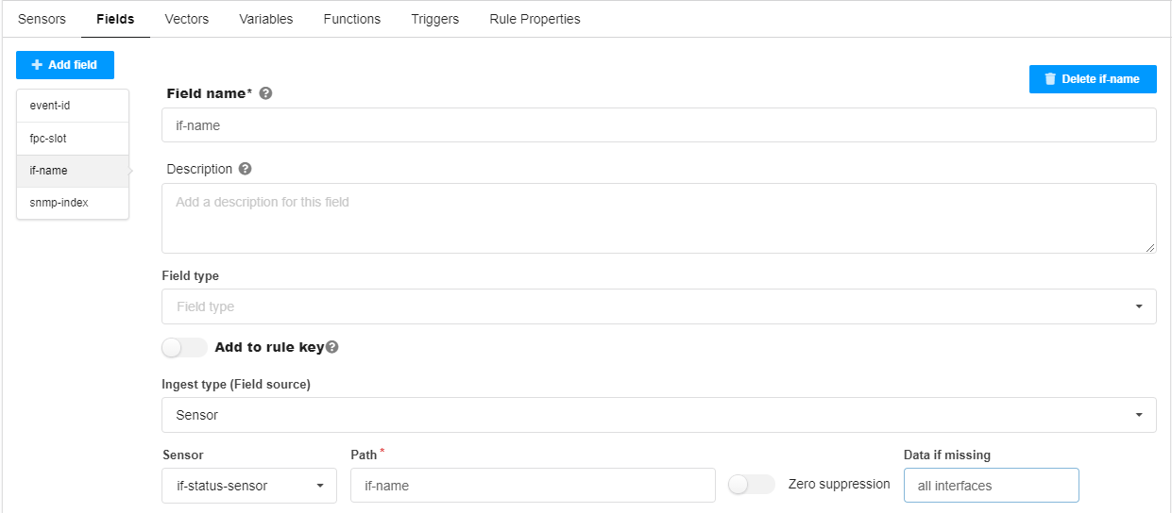
Task: Click the Data if missing input
Action: 990,486
